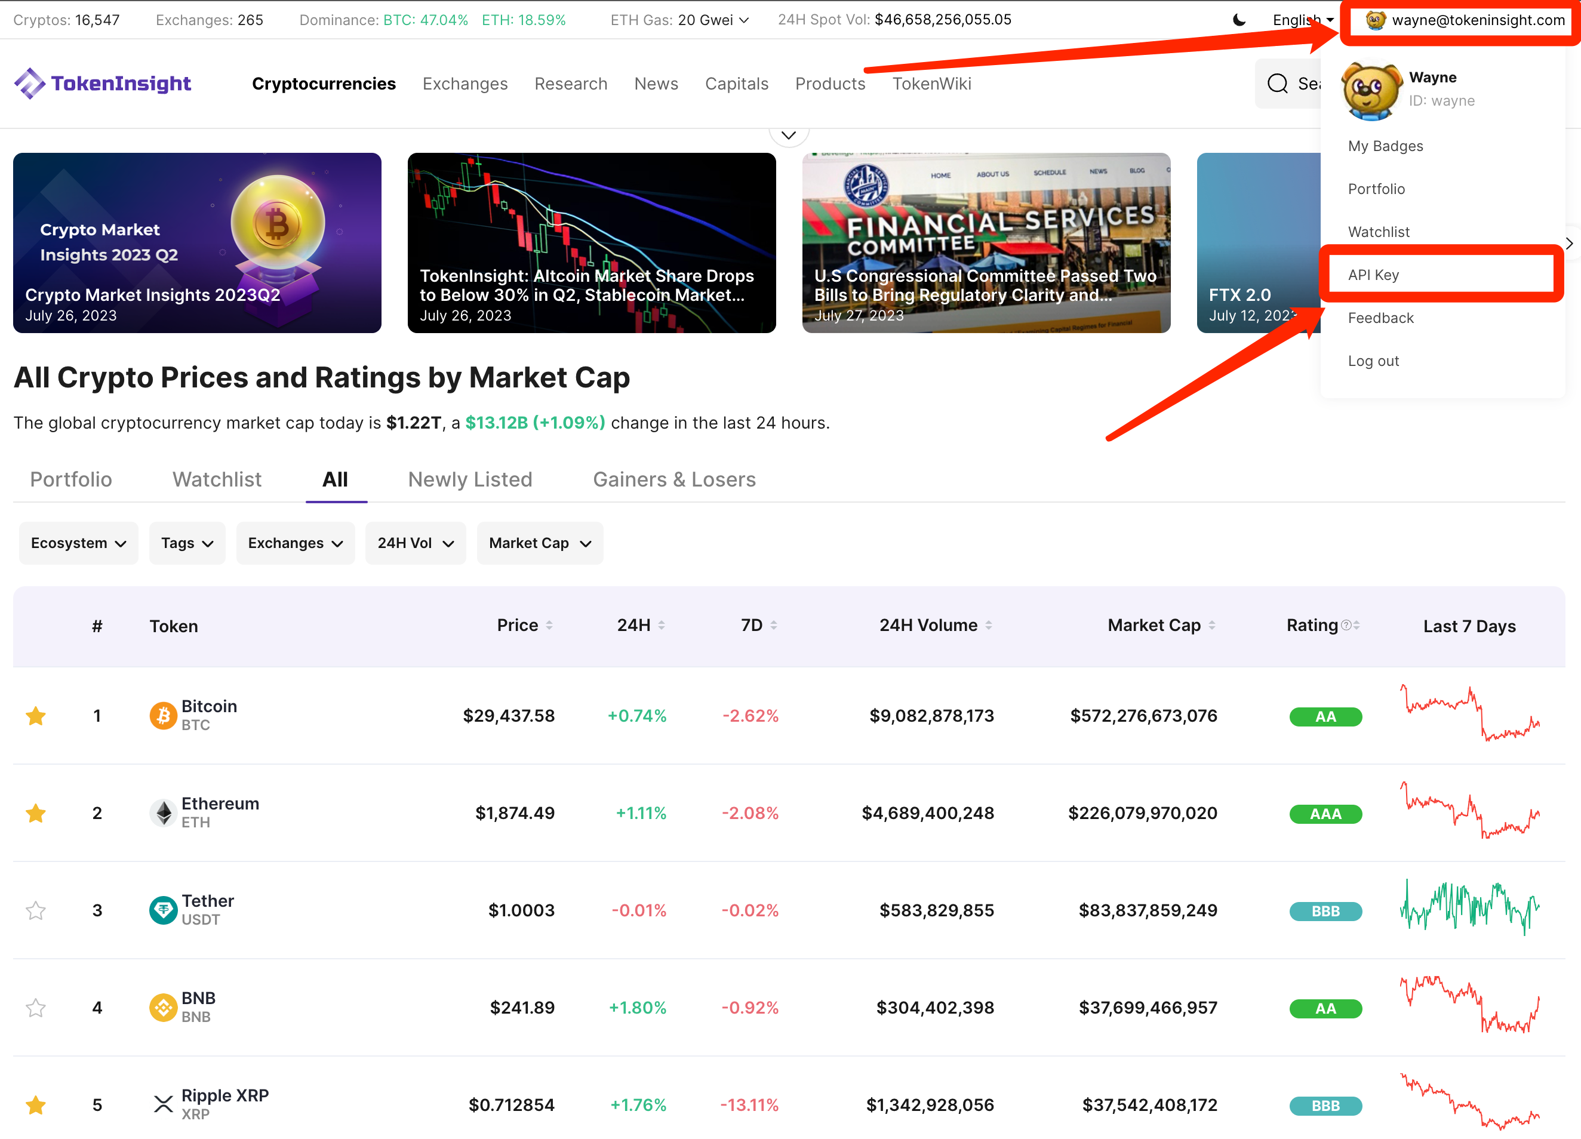Switch to the Gainers & Losers tab

click(x=673, y=479)
